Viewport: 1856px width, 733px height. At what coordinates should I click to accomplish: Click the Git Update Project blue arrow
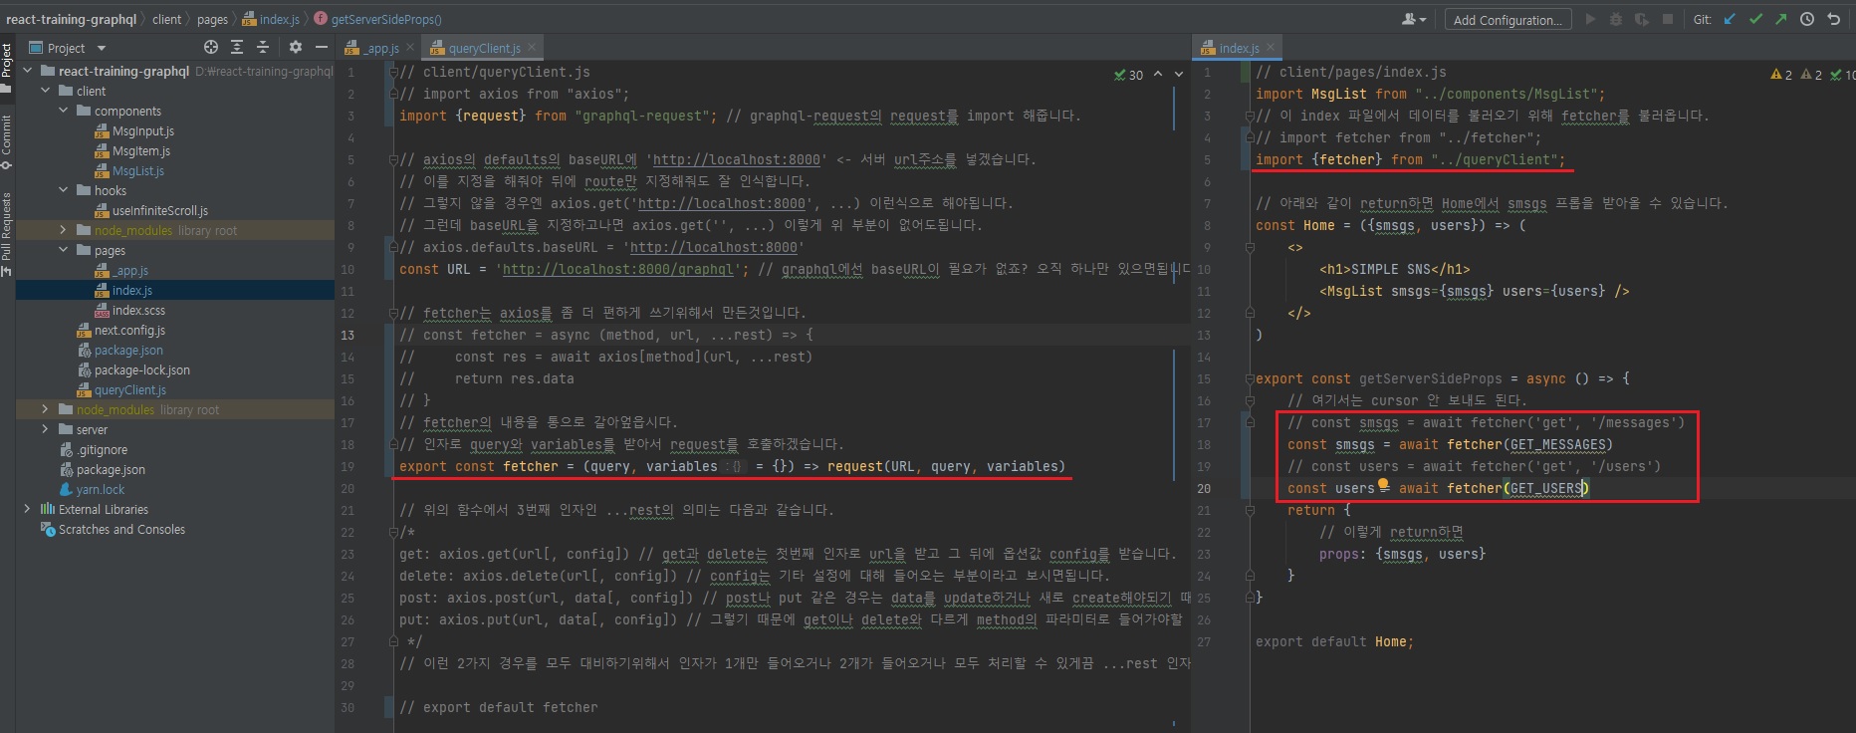click(1730, 19)
